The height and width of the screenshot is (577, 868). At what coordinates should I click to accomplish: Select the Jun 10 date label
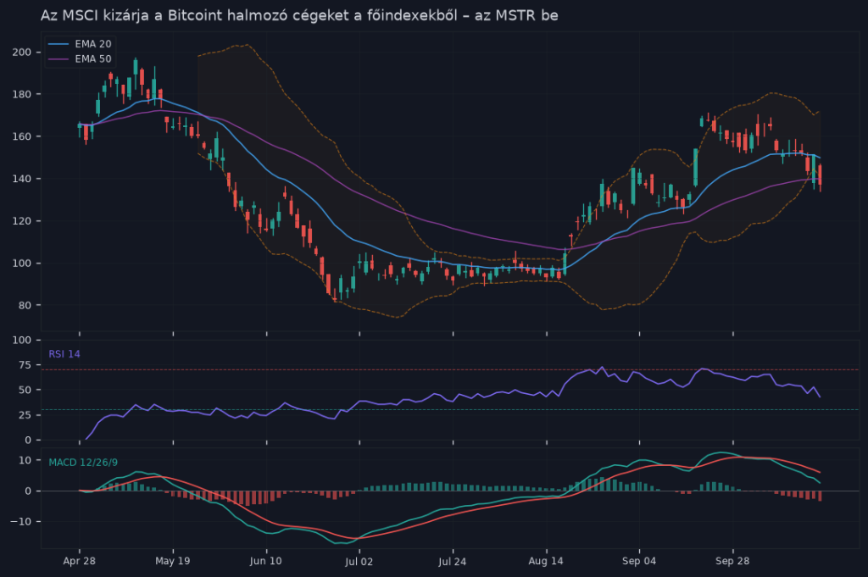[265, 561]
